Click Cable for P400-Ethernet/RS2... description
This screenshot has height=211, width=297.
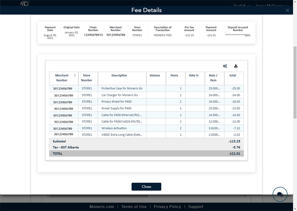(121, 115)
